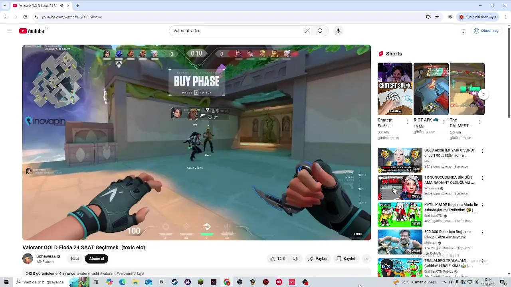511x287 pixels.
Task: Click the Katıl join button
Action: point(75,259)
